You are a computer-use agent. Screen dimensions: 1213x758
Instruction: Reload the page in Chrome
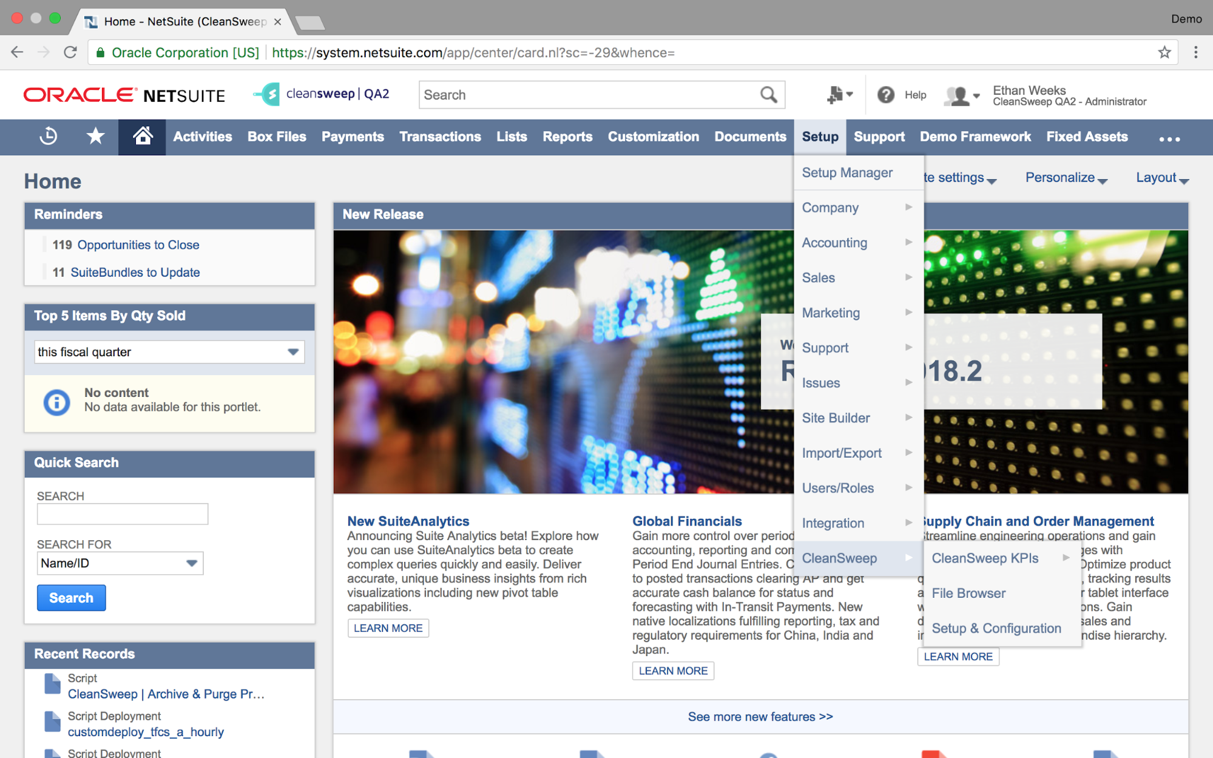pos(70,53)
